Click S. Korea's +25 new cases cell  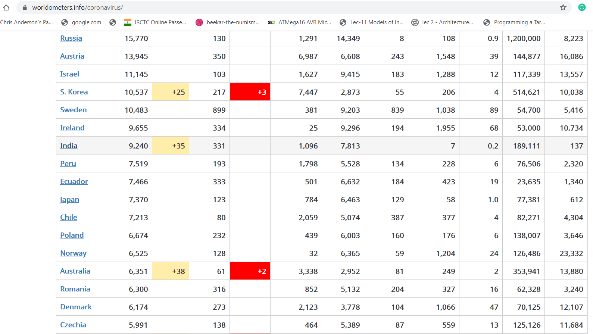pos(171,92)
